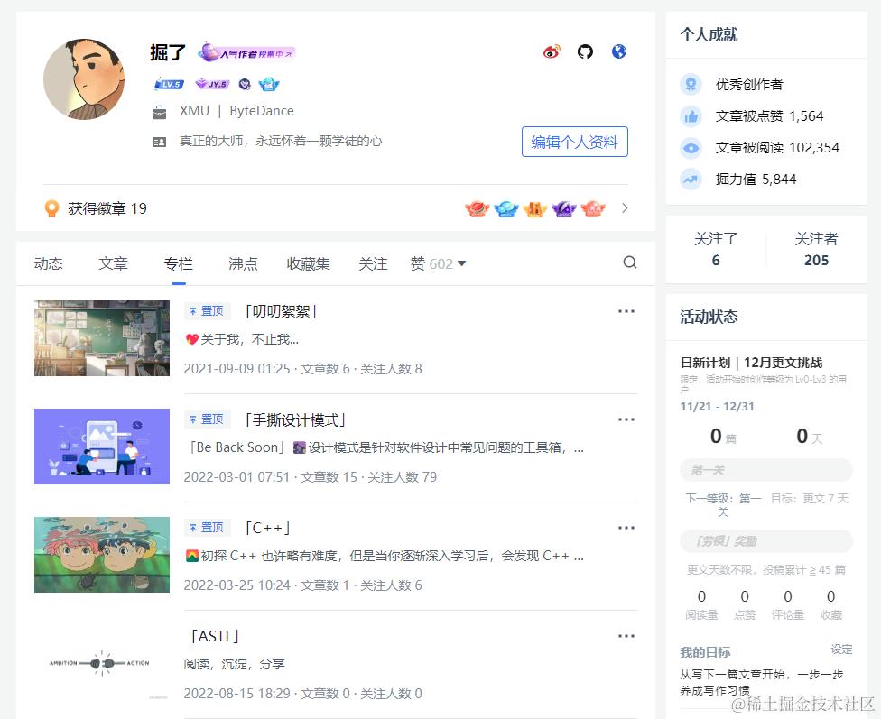Viewport: 881px width, 719px height.
Task: Expand the badge list with the right chevron
Action: tap(625, 208)
